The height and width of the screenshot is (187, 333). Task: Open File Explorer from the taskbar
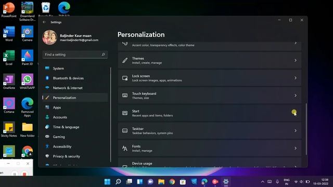(161, 182)
